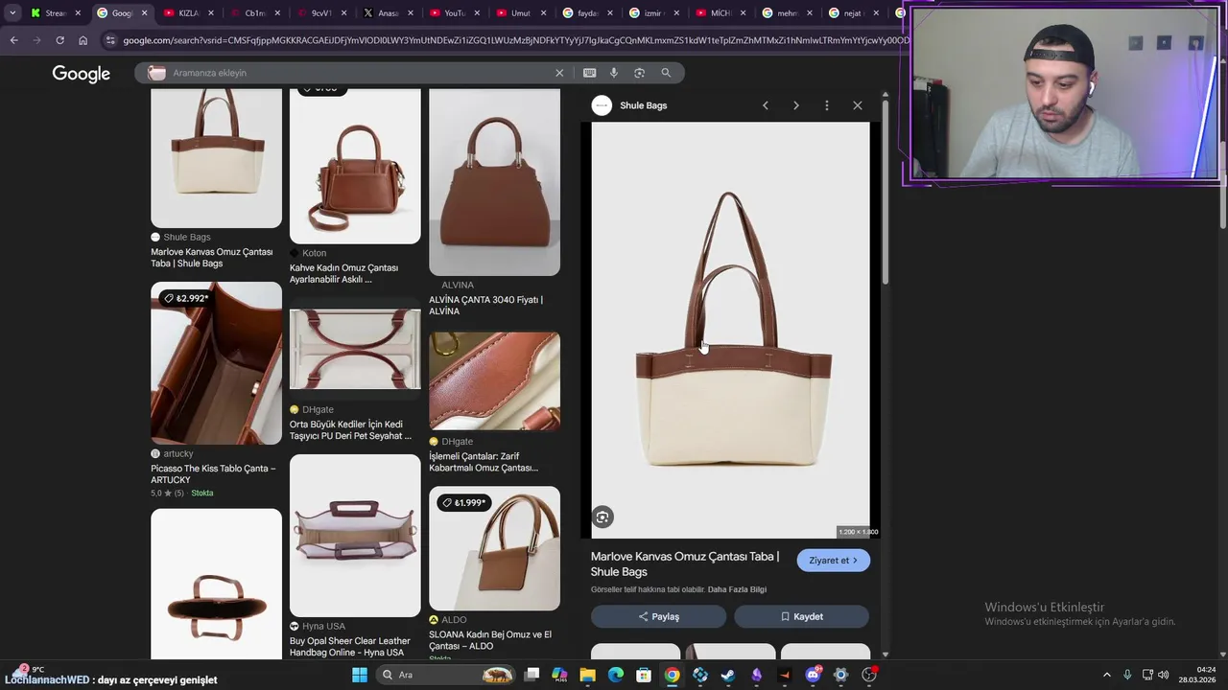Viewport: 1228px width, 690px height.
Task: Show previous image in preview panel
Action: pyautogui.click(x=765, y=105)
